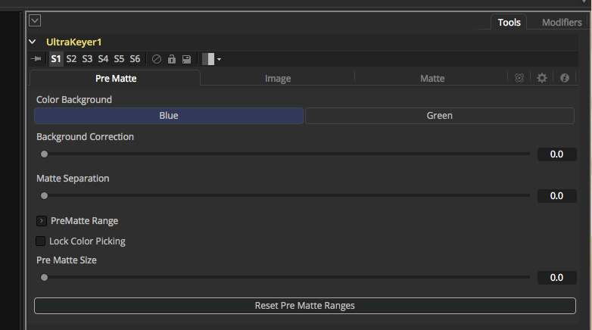Click the Reset Pre Matte Ranges button
592x330 pixels.
coord(304,306)
